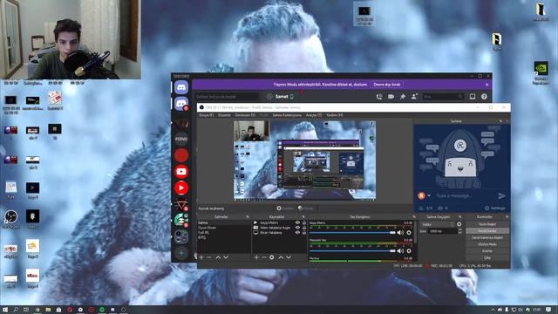This screenshot has height=314, width=558.
Task: Toggle visibility of the first source row
Action: point(297,223)
